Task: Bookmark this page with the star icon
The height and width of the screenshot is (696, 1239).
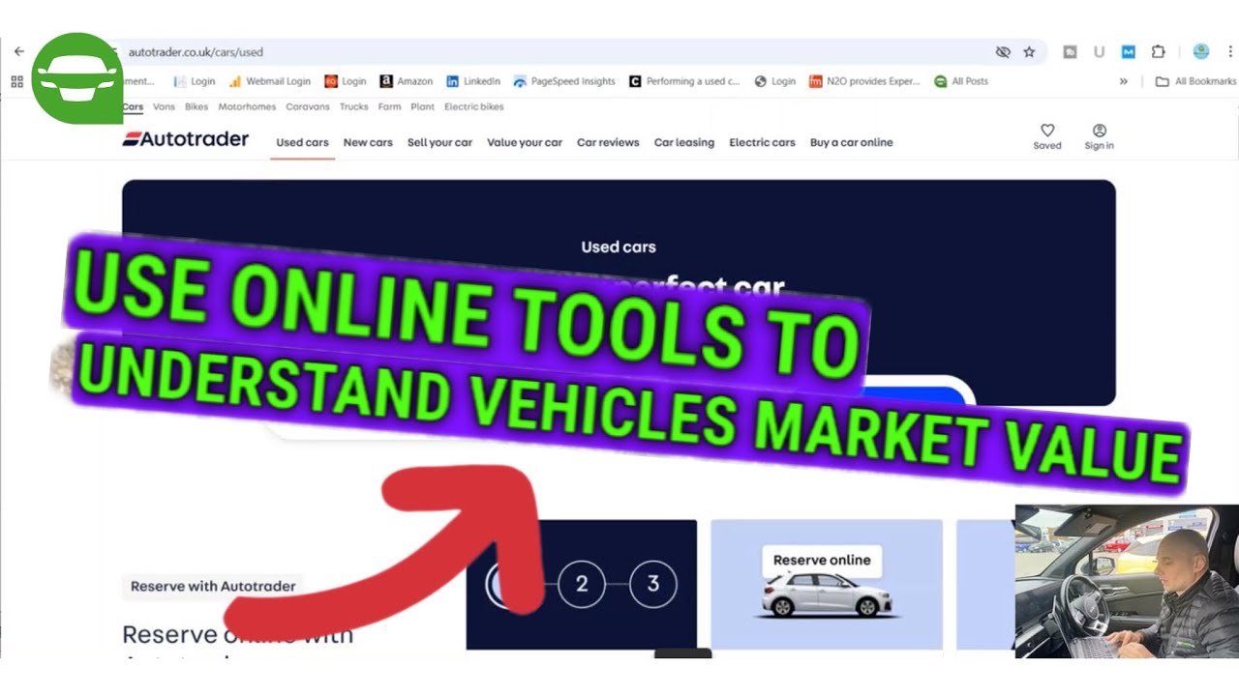Action: point(1029,52)
